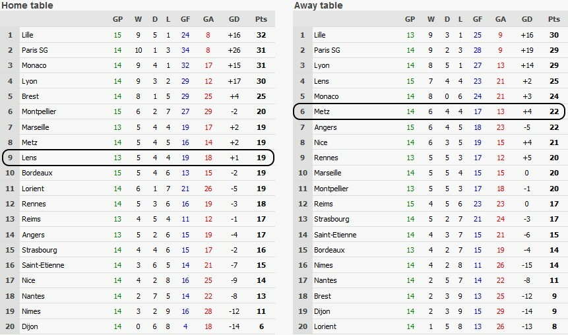Open Brest in the Home table

(28, 96)
